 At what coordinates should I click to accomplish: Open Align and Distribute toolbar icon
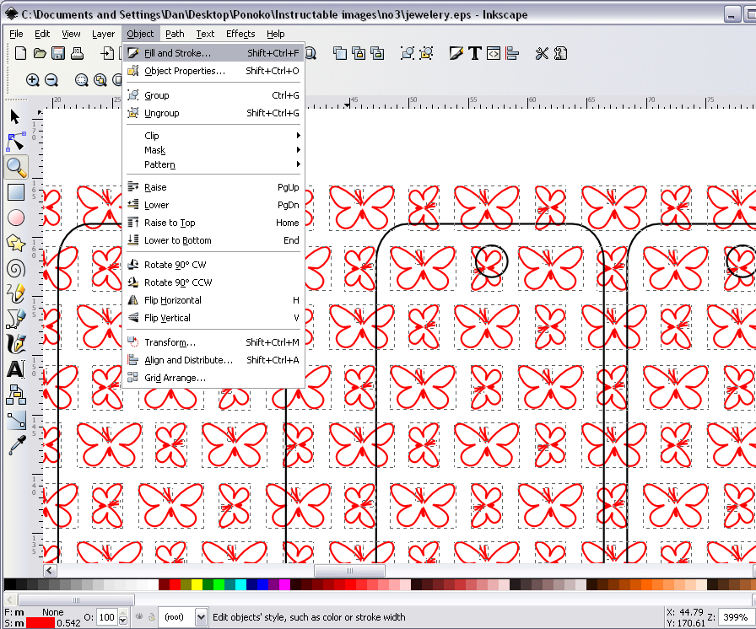pyautogui.click(x=512, y=53)
